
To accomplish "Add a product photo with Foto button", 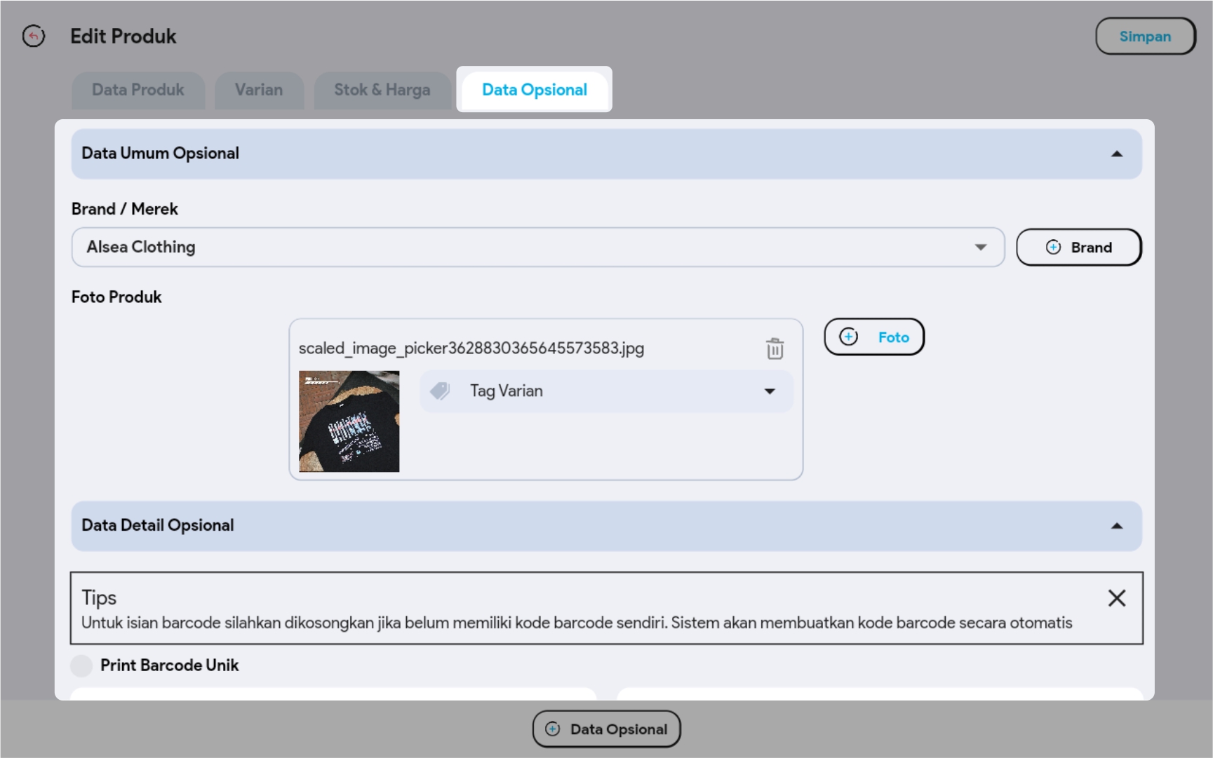I will click(x=873, y=337).
